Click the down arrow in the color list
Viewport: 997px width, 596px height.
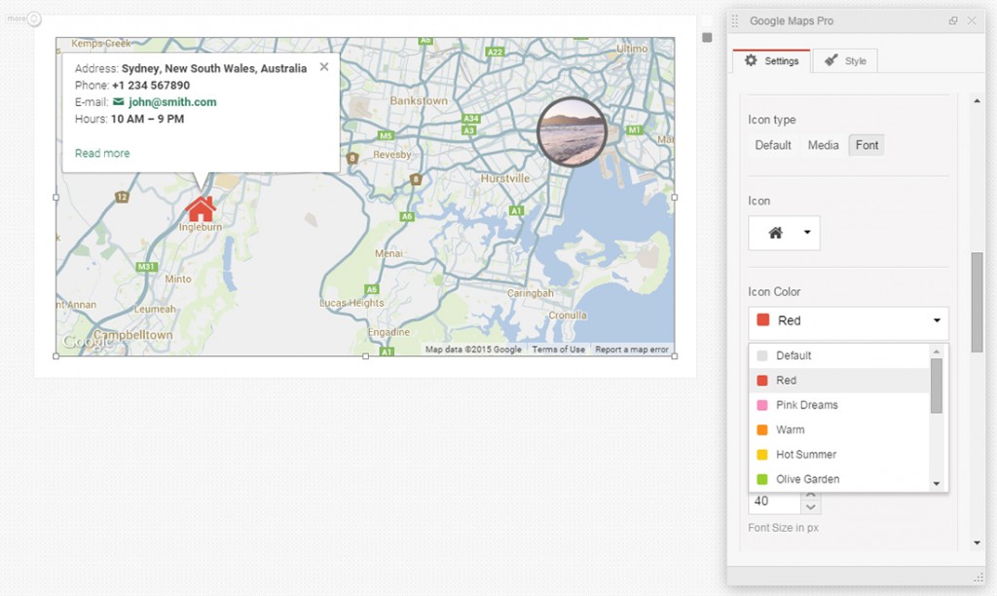(x=937, y=482)
